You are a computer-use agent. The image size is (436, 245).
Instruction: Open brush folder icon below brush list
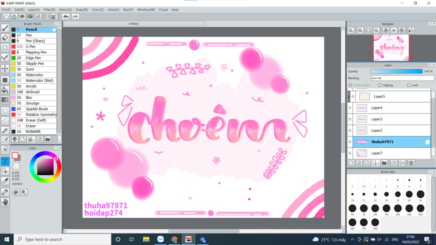48,140
